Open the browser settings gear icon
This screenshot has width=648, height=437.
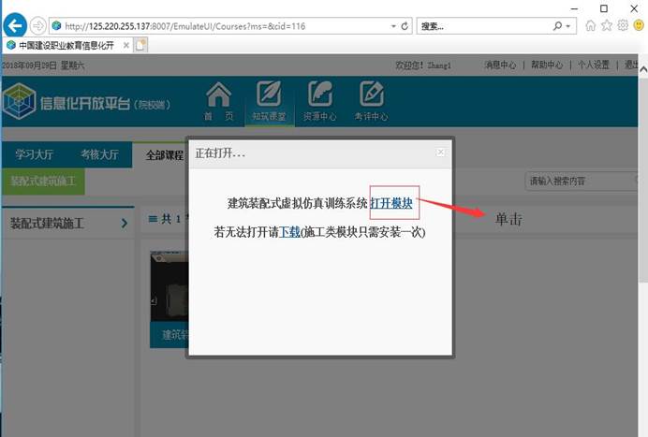(x=623, y=25)
